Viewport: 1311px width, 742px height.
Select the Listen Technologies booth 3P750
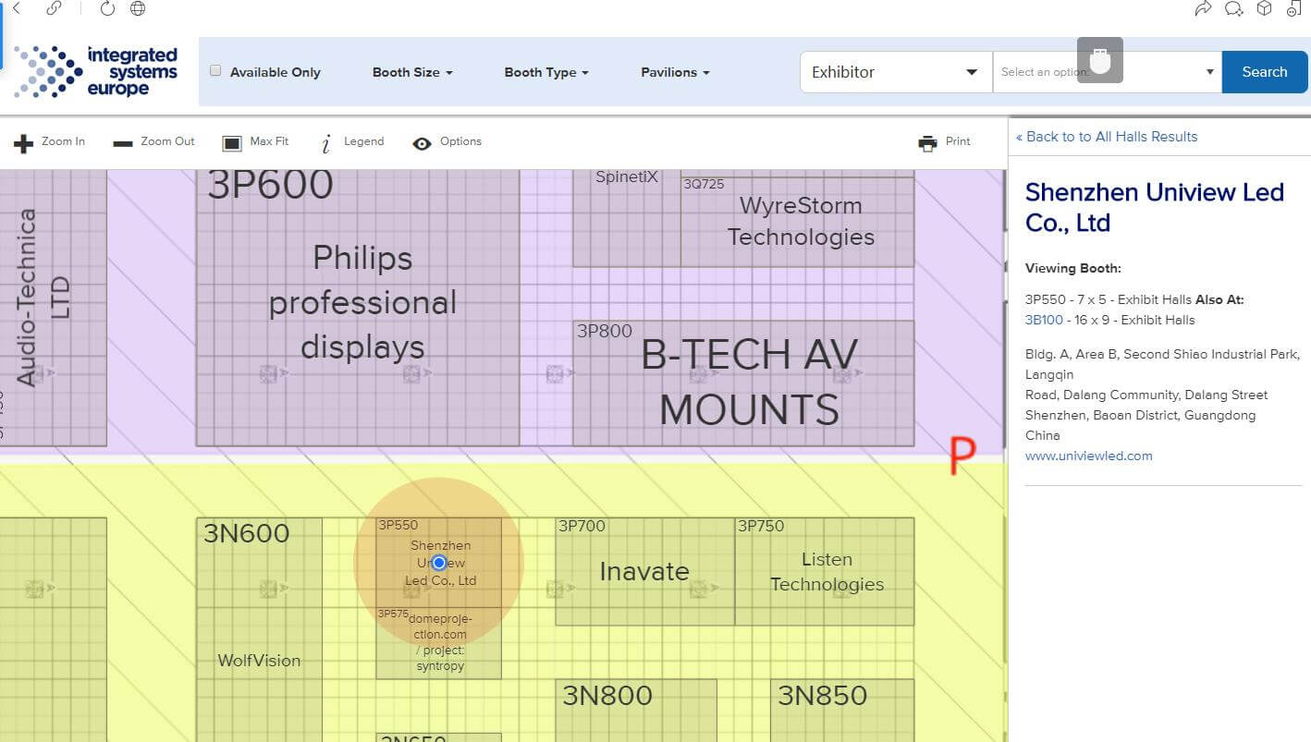point(825,571)
